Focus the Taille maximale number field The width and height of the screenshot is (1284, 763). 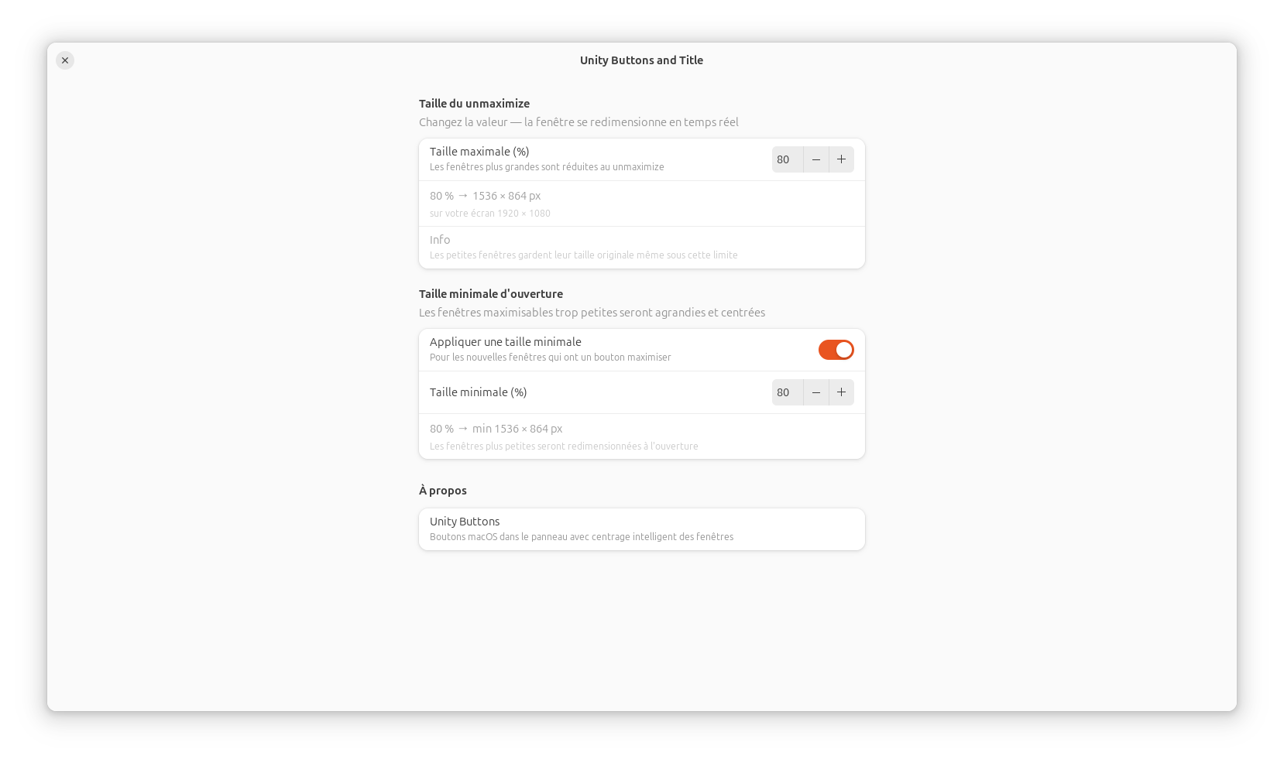click(x=788, y=159)
